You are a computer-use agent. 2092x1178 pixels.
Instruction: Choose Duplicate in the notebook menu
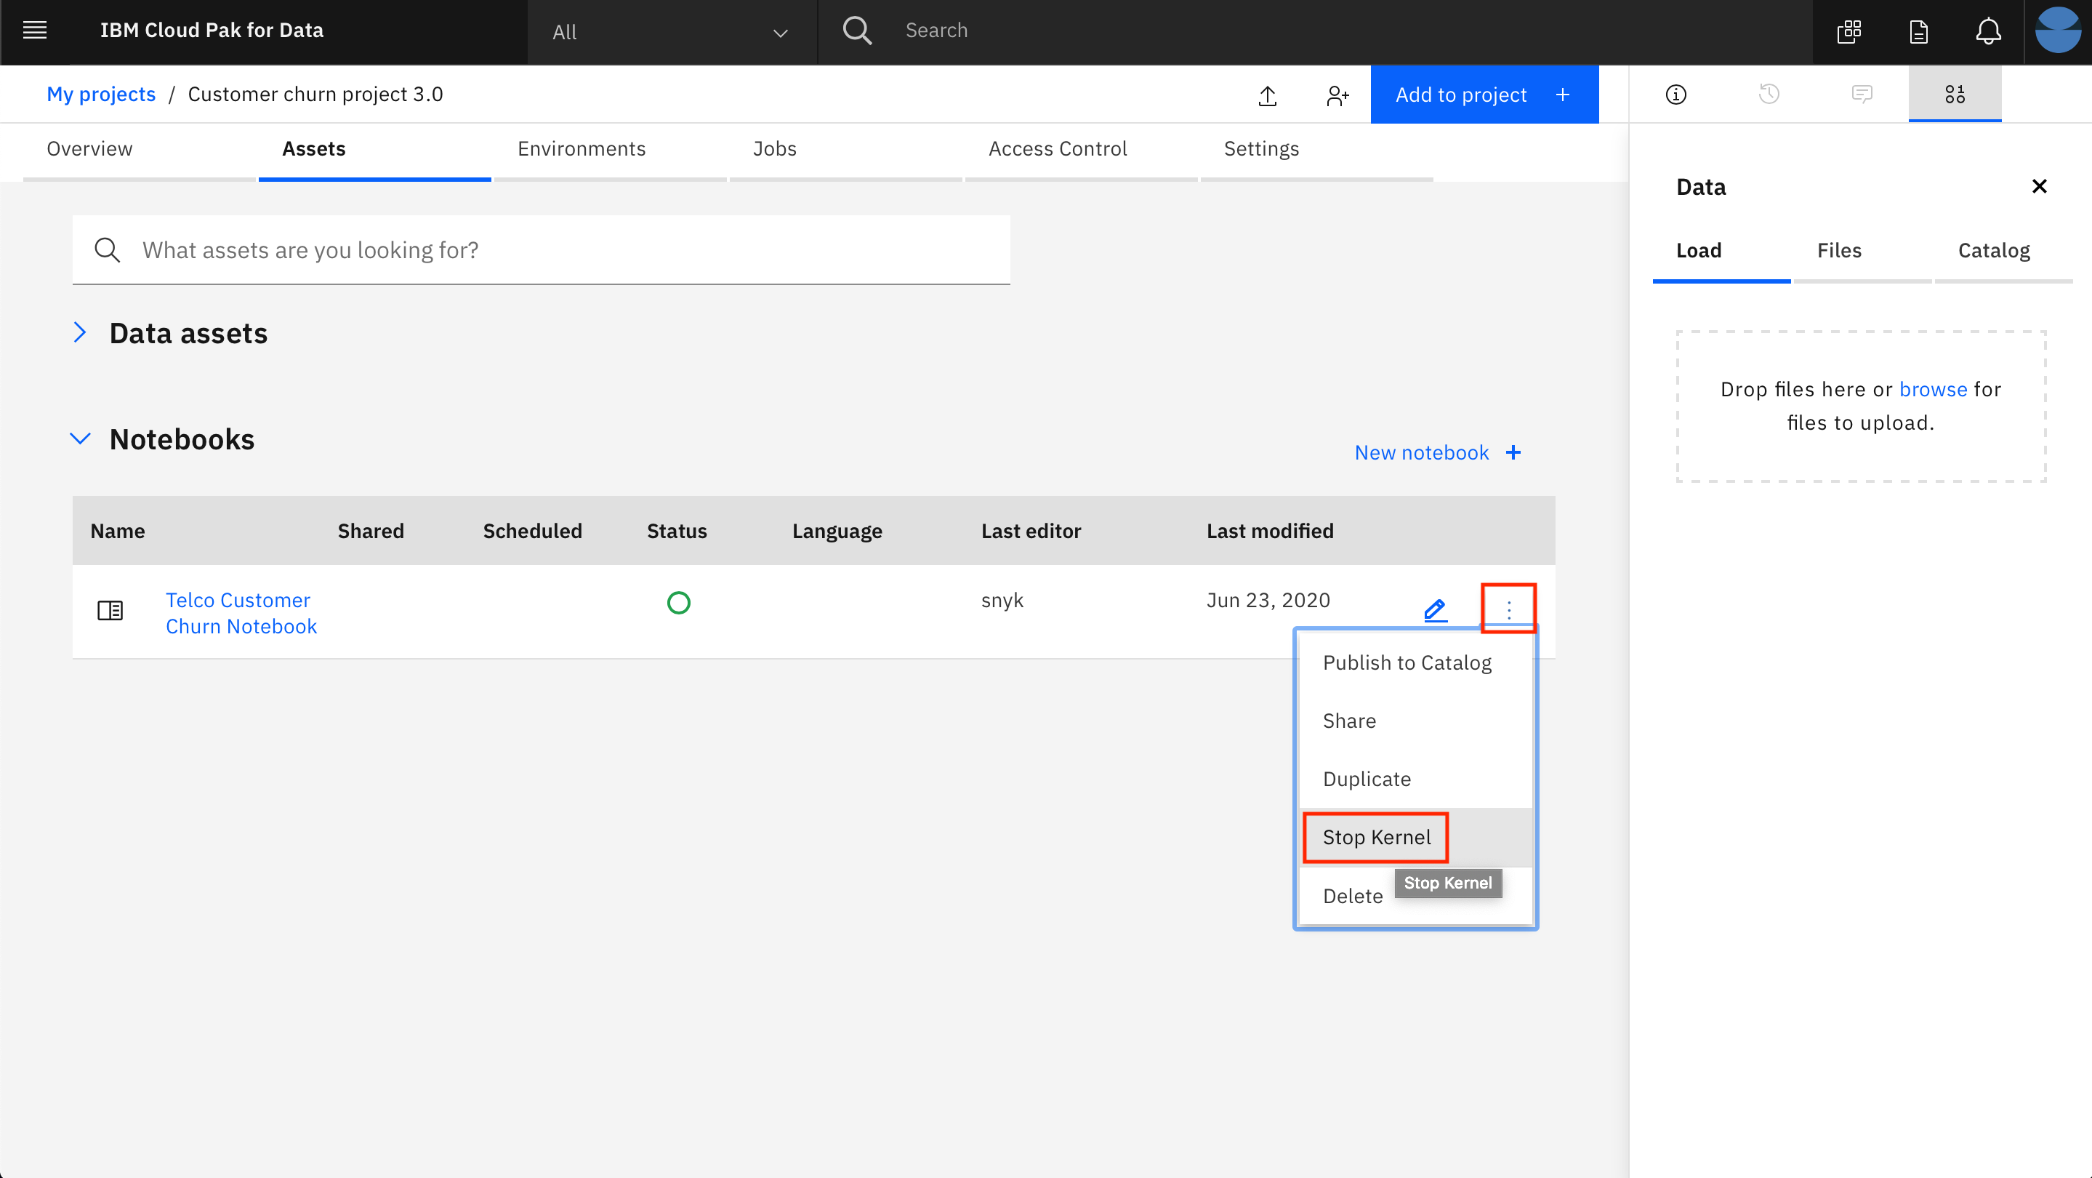click(x=1366, y=778)
